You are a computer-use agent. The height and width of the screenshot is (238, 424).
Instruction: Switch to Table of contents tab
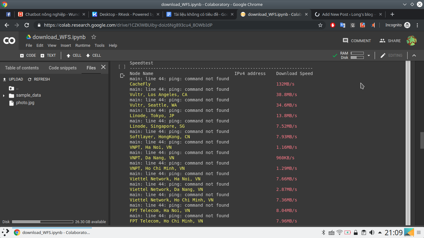[22, 68]
